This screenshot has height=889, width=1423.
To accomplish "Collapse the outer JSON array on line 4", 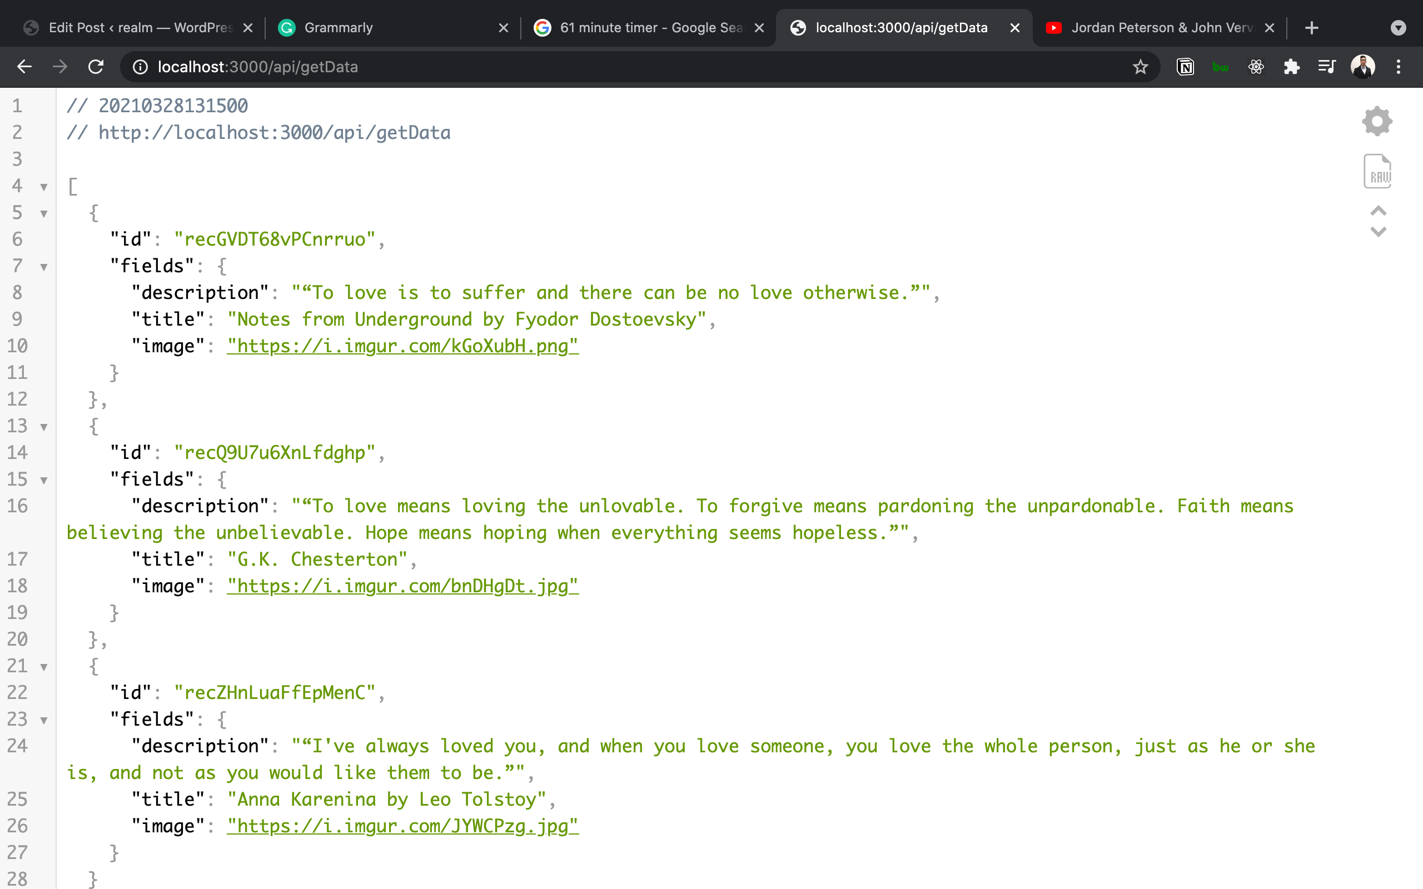I will 43,186.
